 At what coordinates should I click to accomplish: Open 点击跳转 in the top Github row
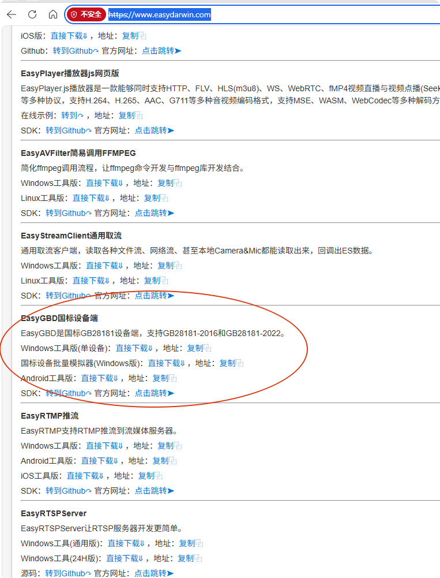pyautogui.click(x=161, y=51)
